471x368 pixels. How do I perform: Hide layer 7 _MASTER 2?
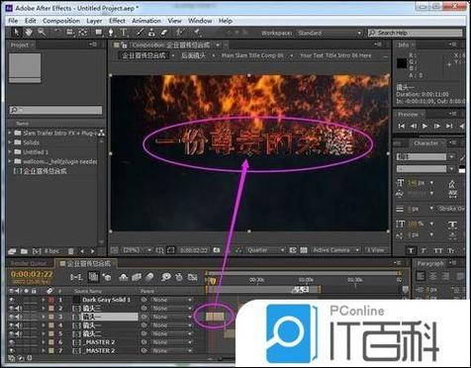pyautogui.click(x=12, y=351)
